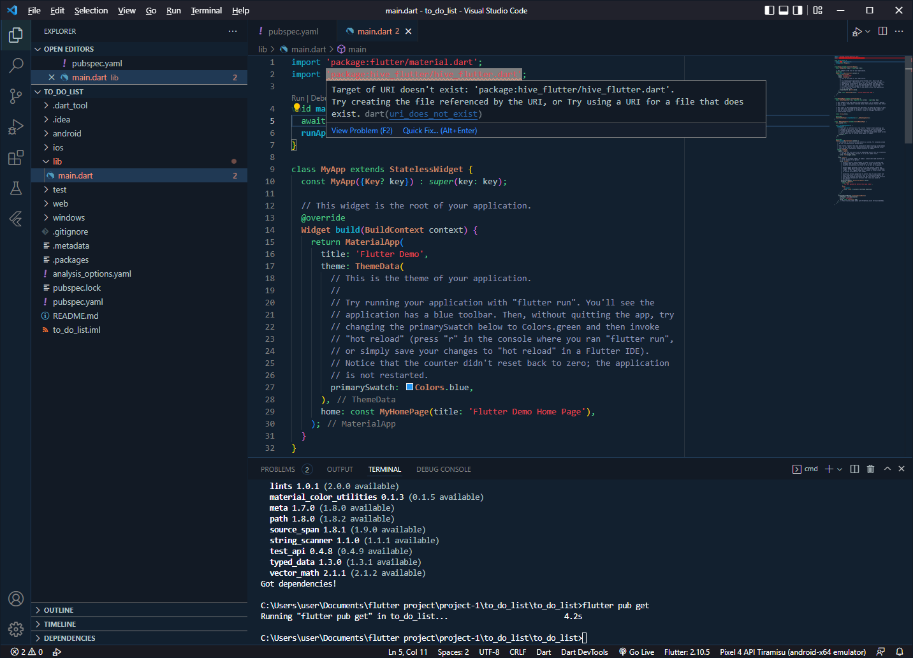Image resolution: width=913 pixels, height=658 pixels.
Task: Kill the terminal with trash icon
Action: (x=870, y=469)
